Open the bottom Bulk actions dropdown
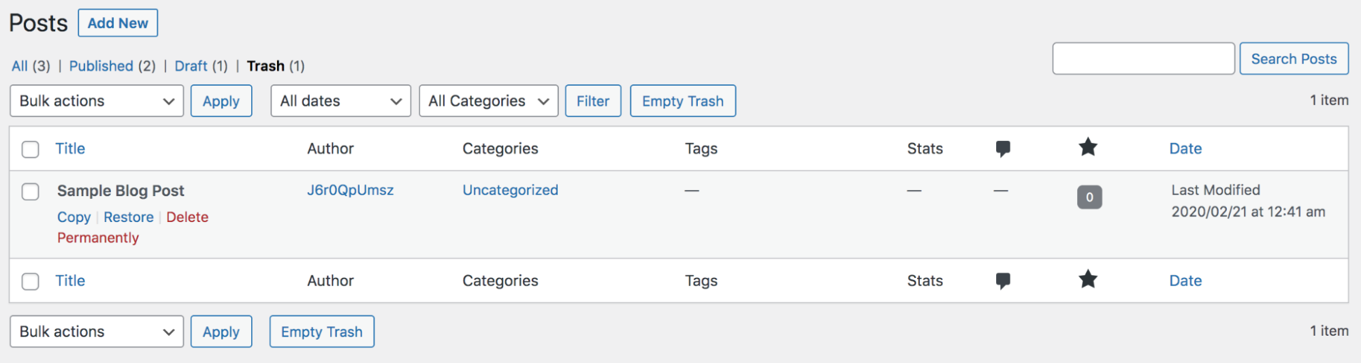1361x363 pixels. [97, 332]
